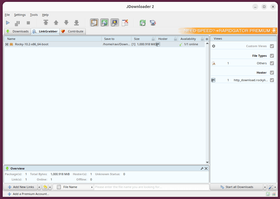
Task: Open the Help menu
Action: (45, 15)
